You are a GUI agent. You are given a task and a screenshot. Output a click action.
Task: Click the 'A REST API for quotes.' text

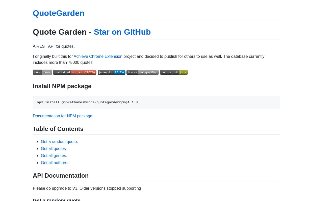click(x=54, y=46)
